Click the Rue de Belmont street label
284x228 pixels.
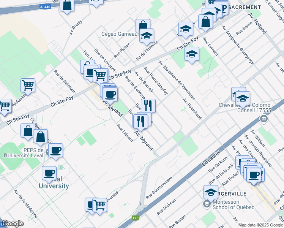click(x=64, y=81)
